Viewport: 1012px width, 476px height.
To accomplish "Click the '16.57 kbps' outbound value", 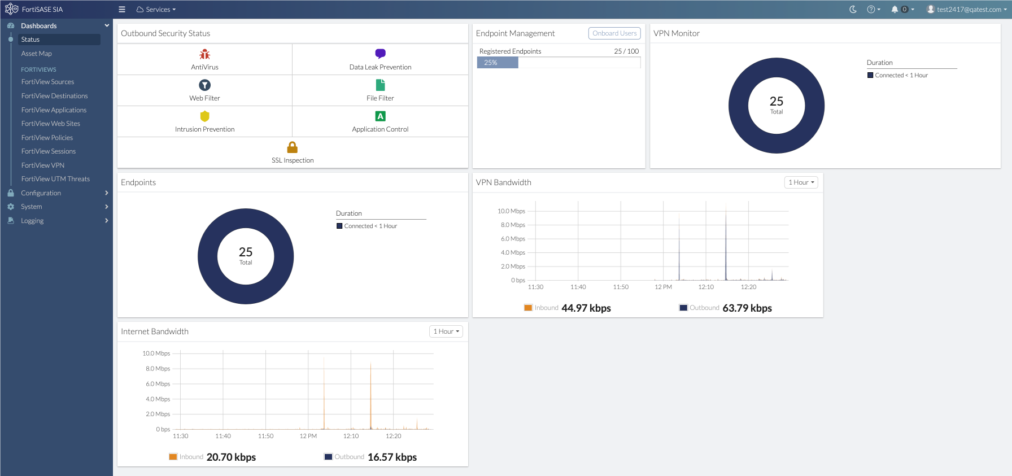I will [392, 457].
